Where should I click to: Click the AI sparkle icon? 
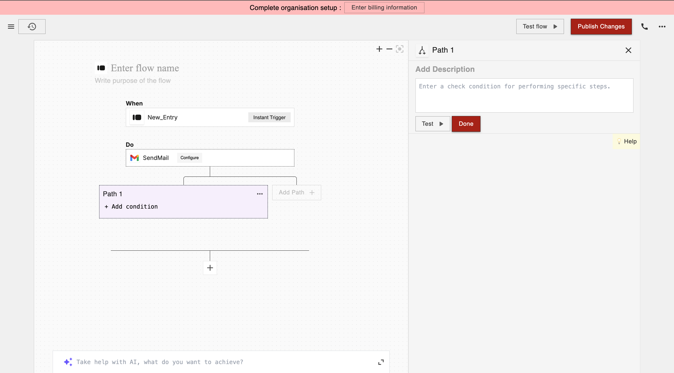[68, 362]
